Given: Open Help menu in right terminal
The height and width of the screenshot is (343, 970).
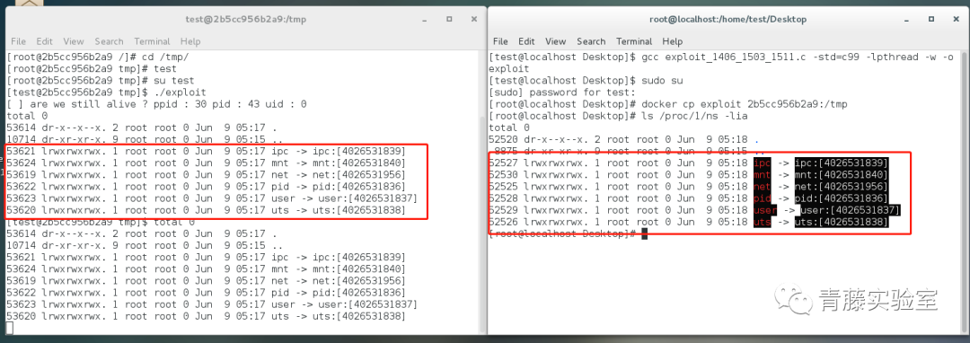Looking at the screenshot, I should point(673,41).
